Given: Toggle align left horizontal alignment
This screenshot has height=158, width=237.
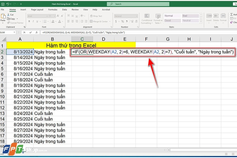Looking at the screenshot, I should pos(68,21).
